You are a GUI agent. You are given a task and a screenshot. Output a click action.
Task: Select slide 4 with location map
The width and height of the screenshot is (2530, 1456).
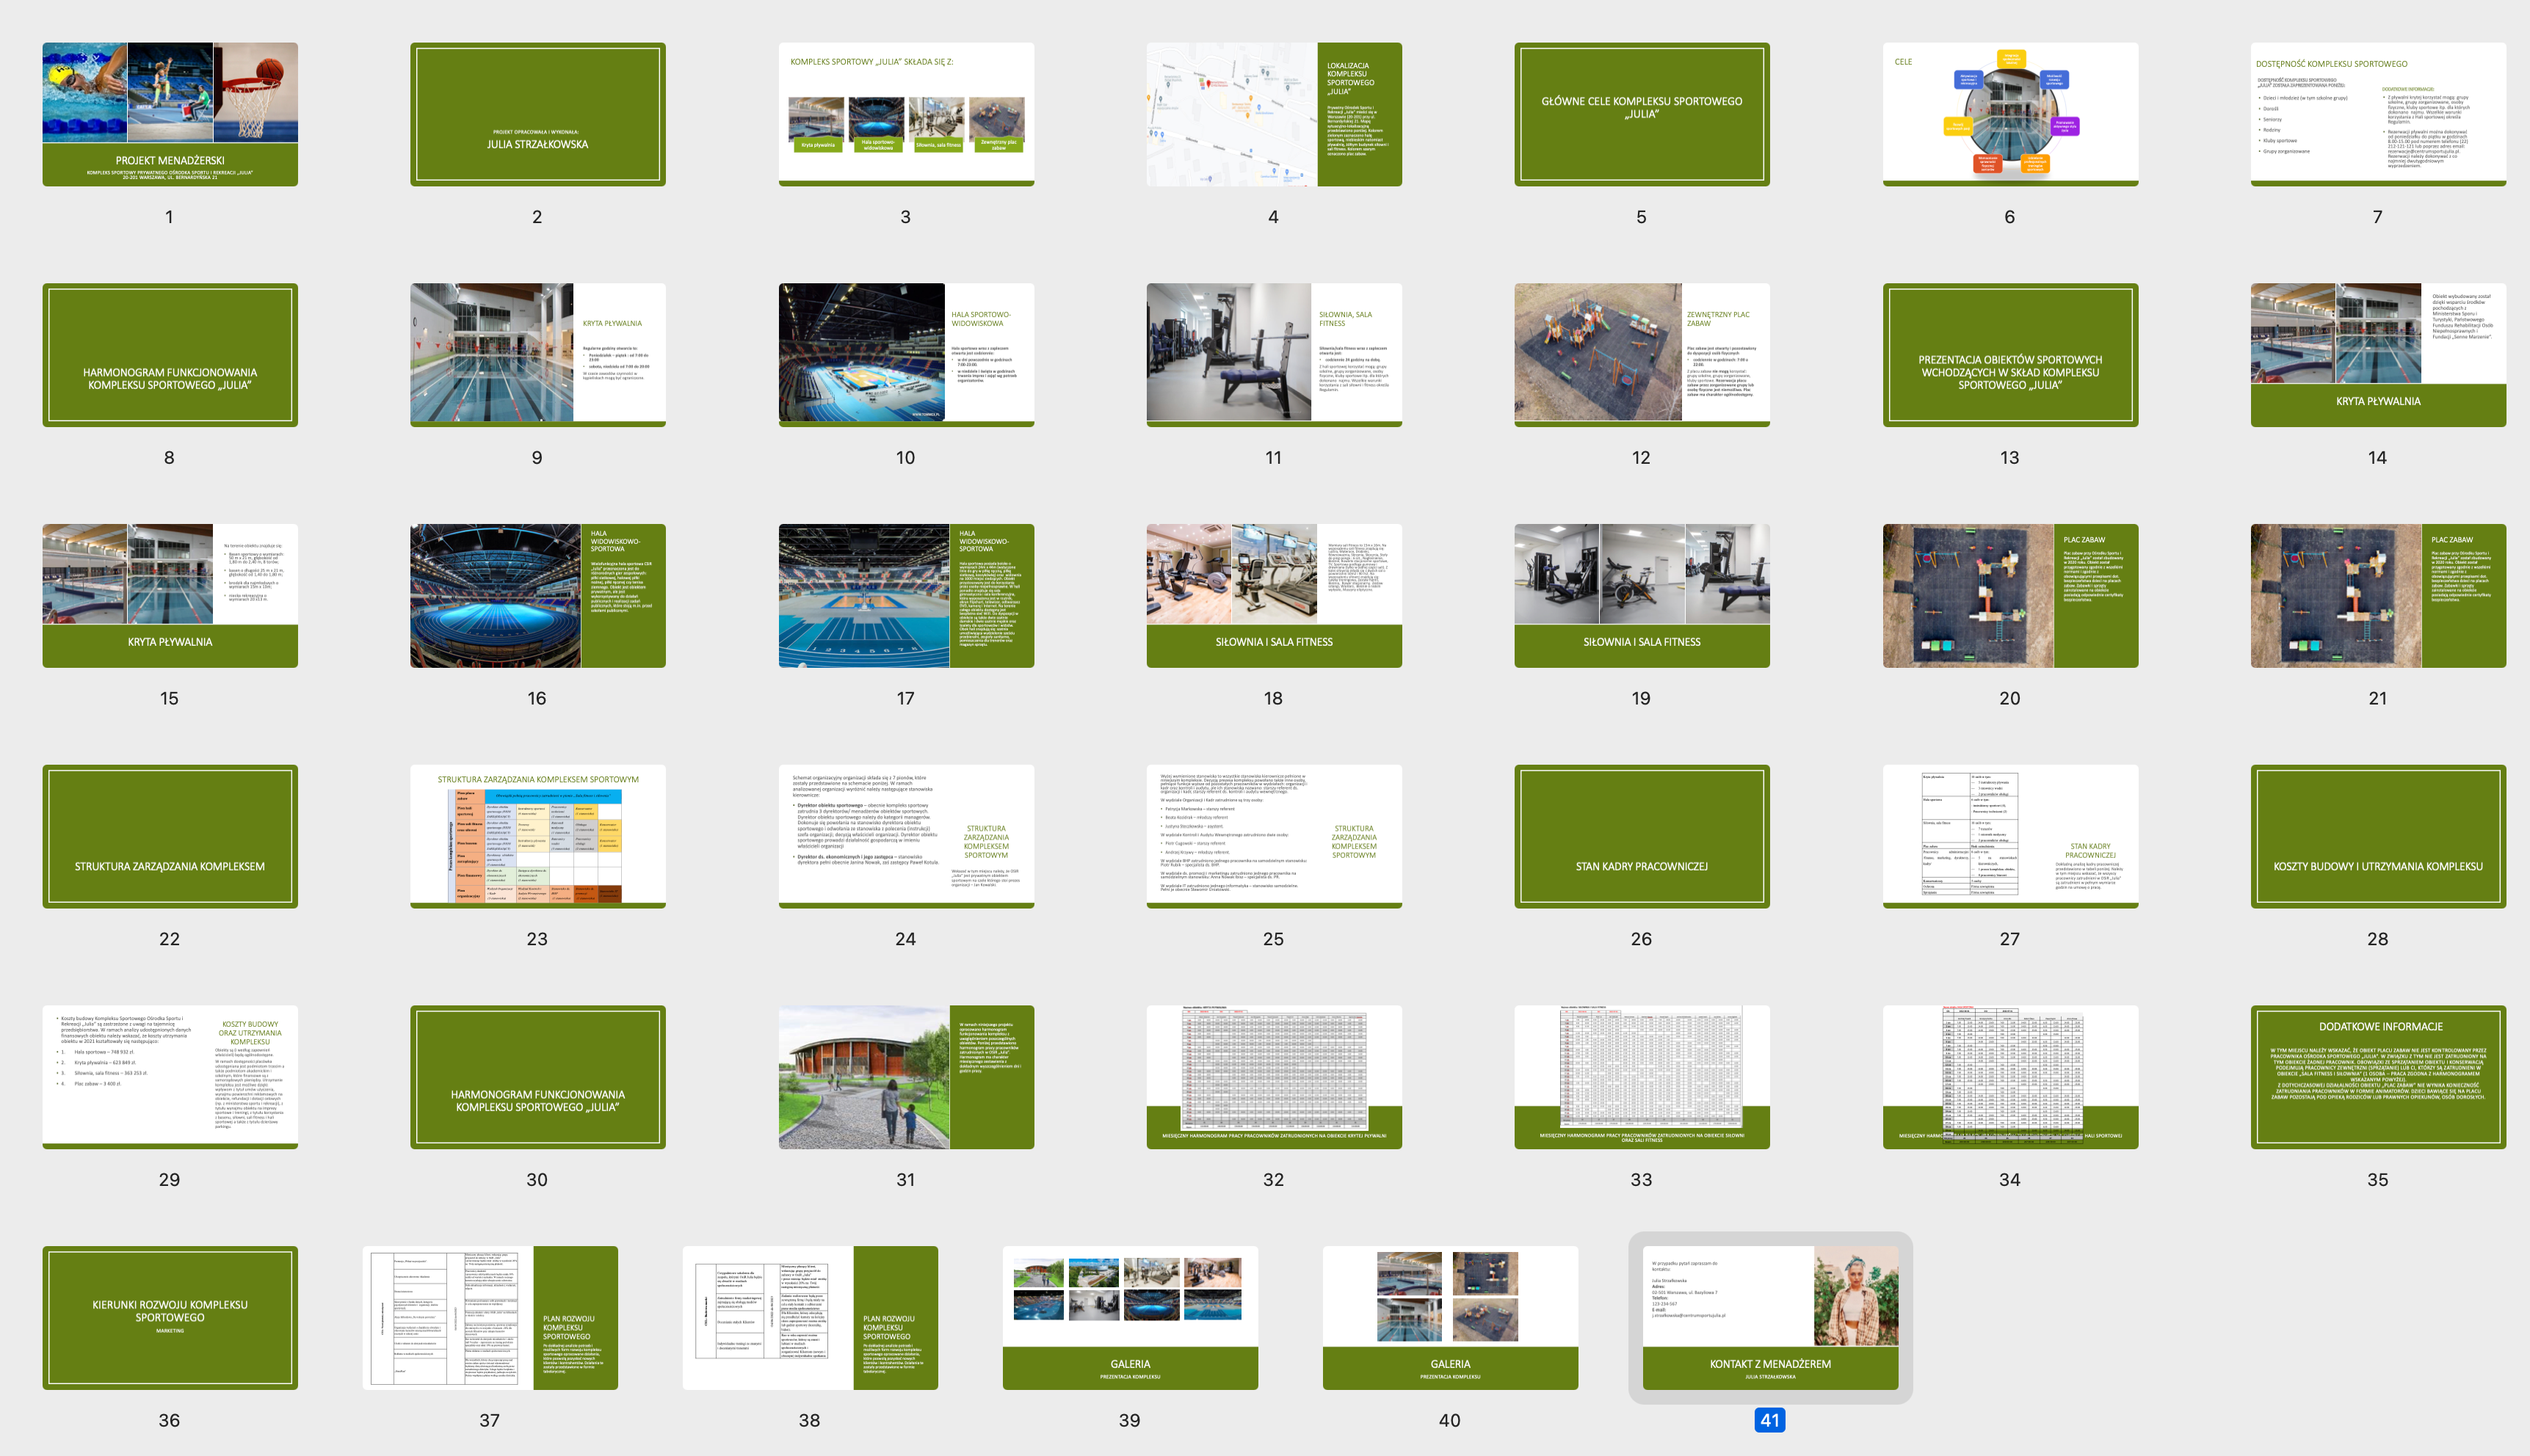point(1274,114)
